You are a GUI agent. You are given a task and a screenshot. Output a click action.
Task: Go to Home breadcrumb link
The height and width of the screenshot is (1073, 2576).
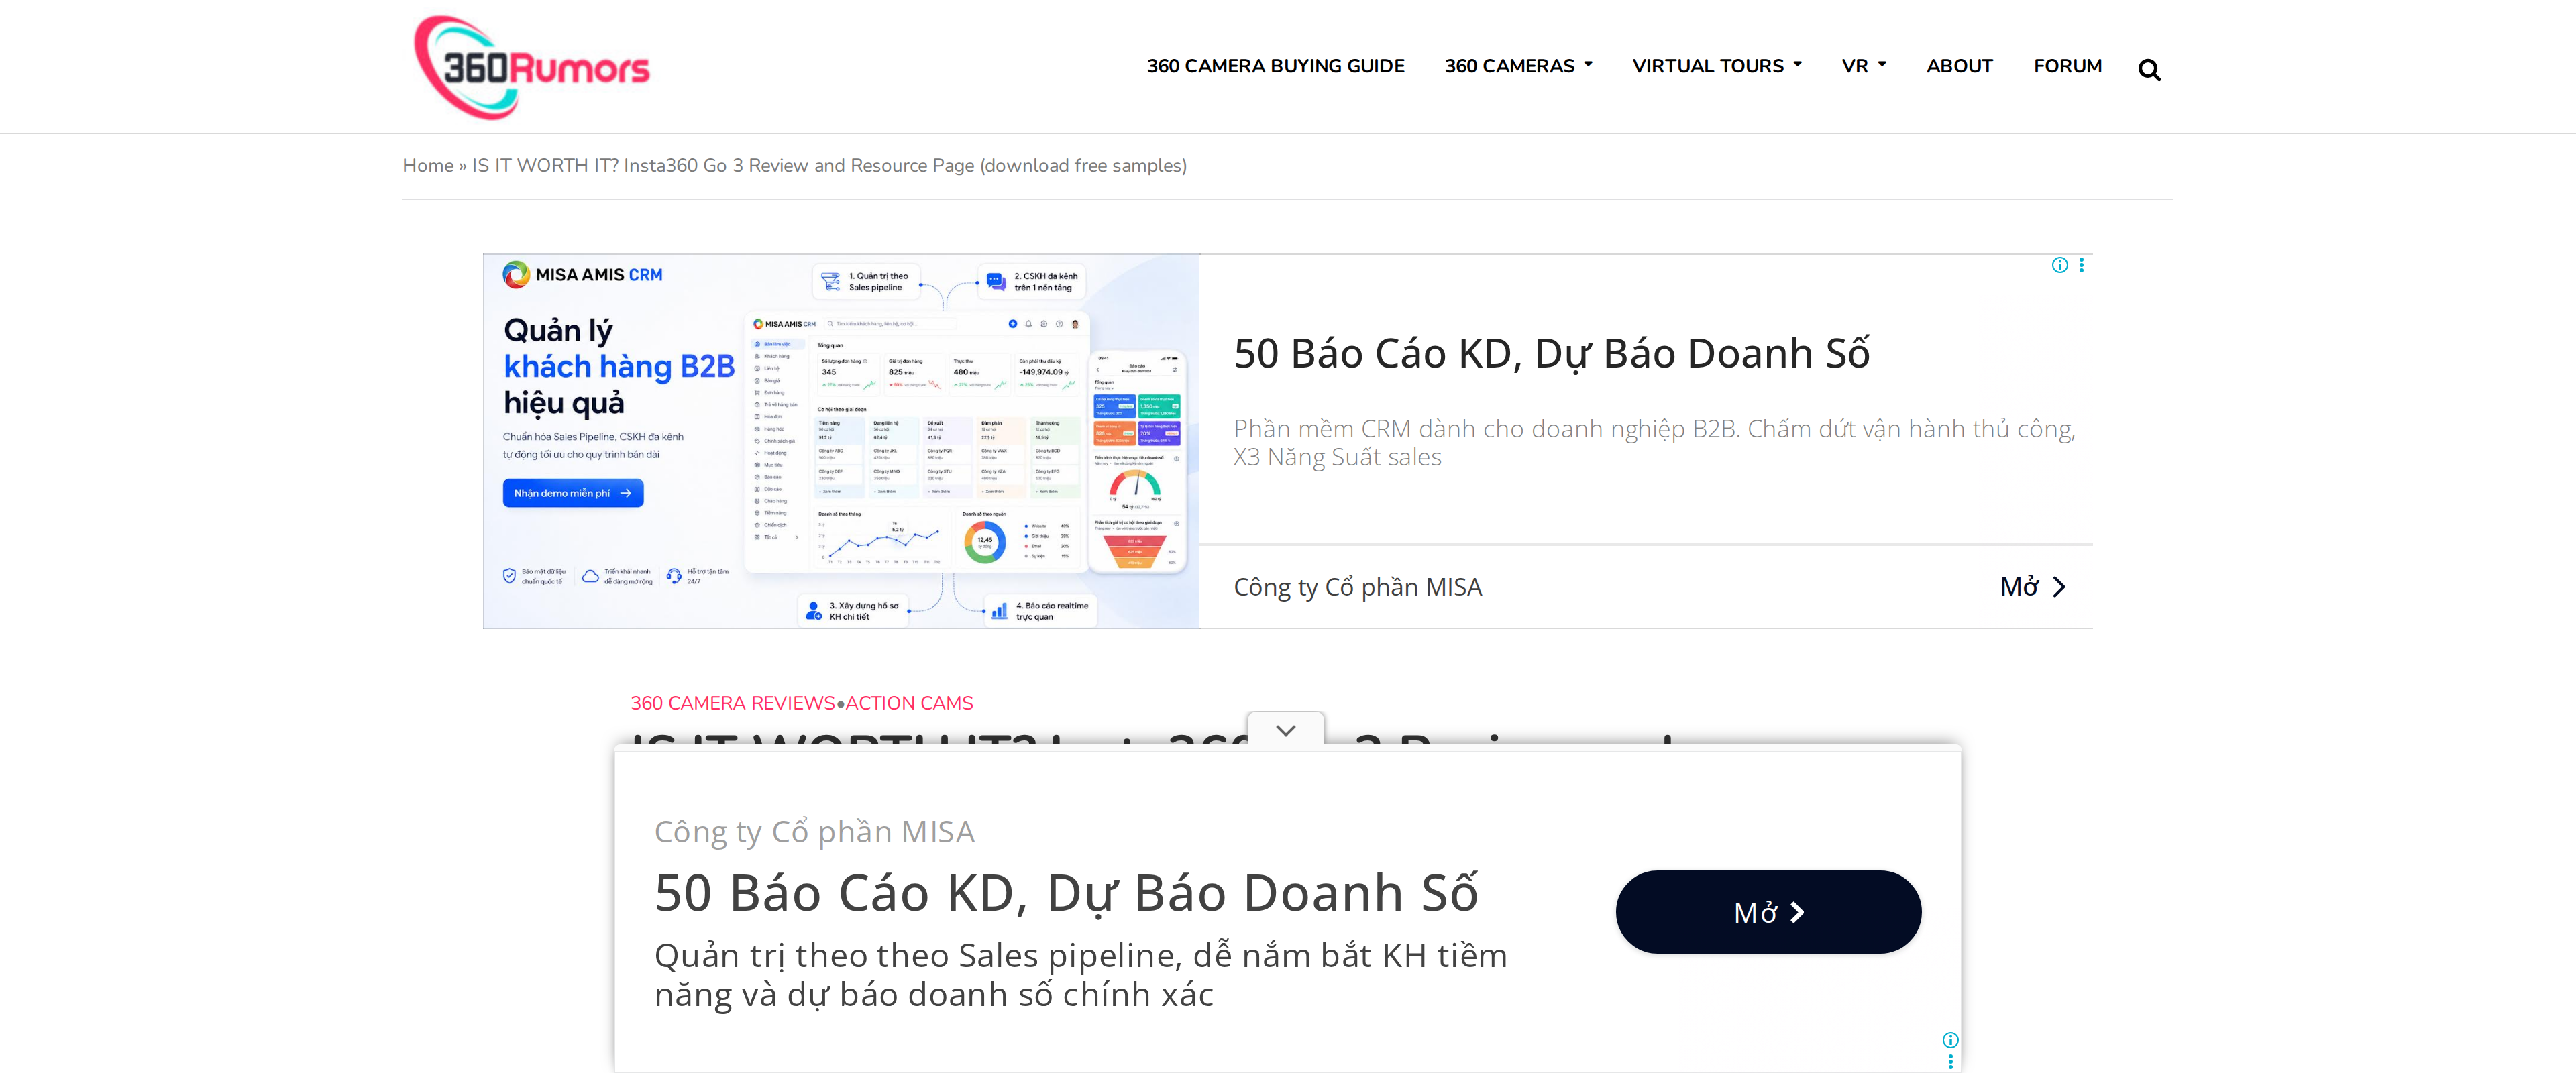[428, 166]
